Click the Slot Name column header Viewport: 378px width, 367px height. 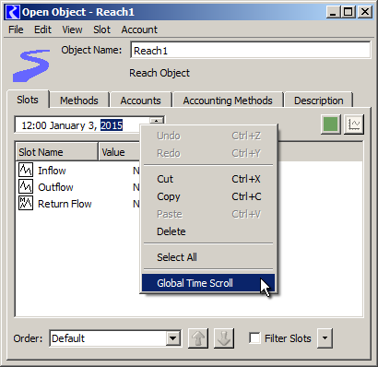(56, 152)
